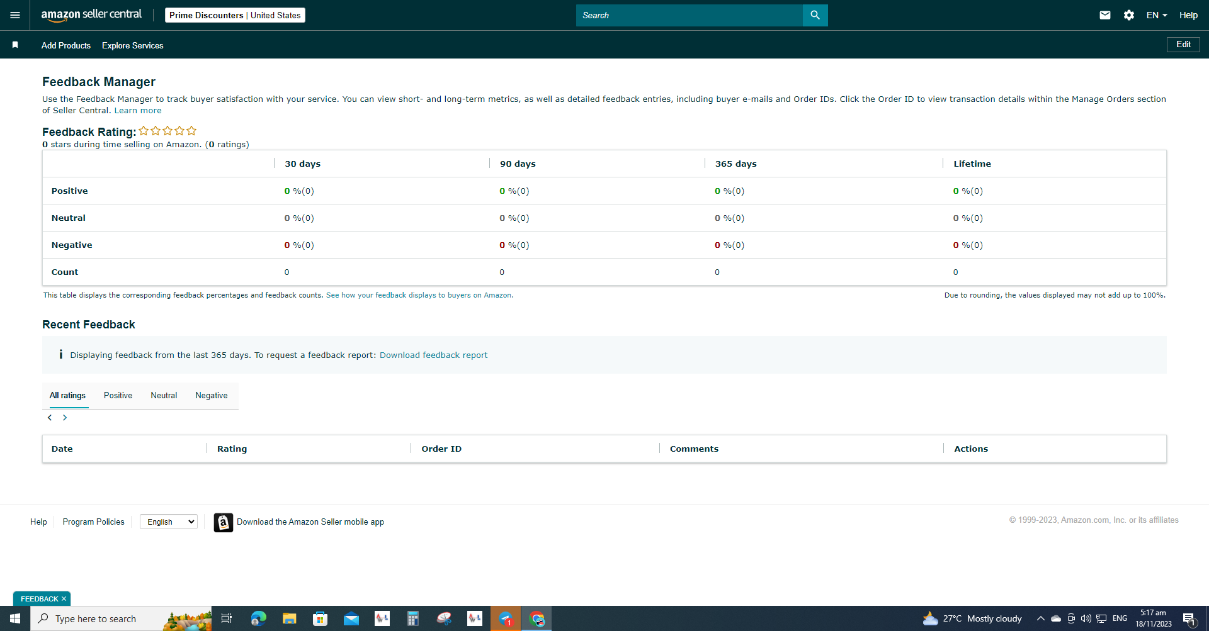The height and width of the screenshot is (631, 1209).
Task: Click the Lifetime column header
Action: [972, 164]
